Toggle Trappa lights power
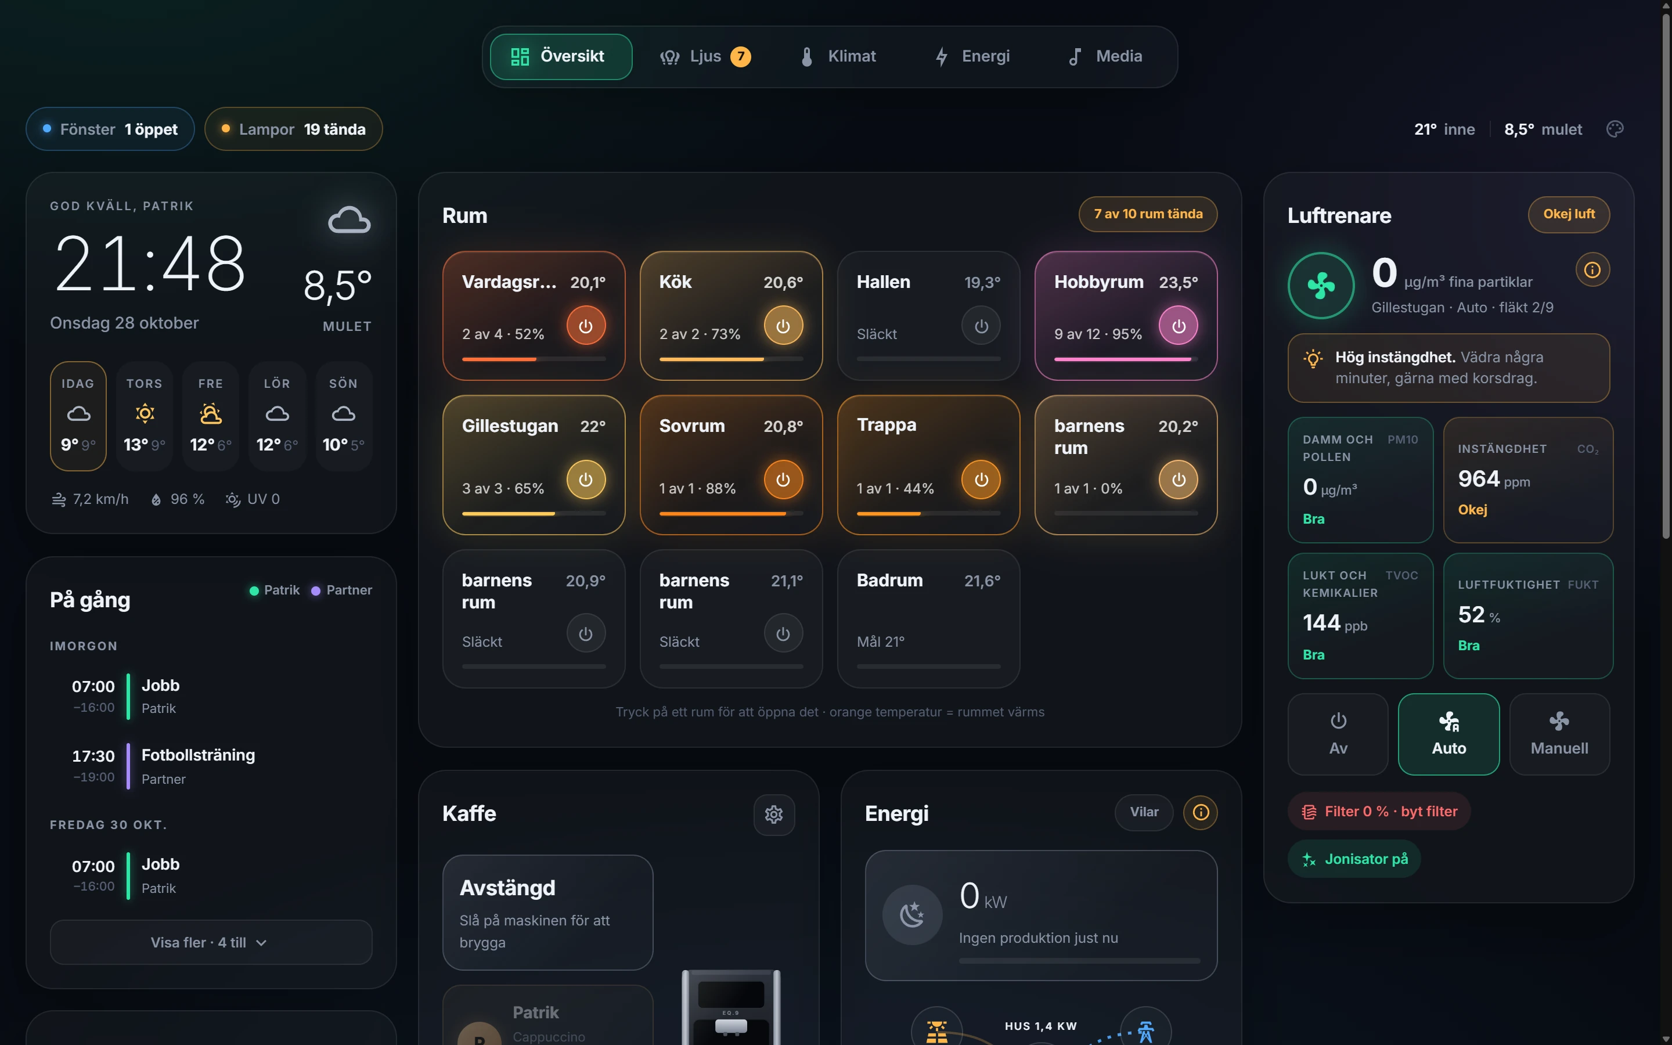The width and height of the screenshot is (1672, 1045). [981, 480]
